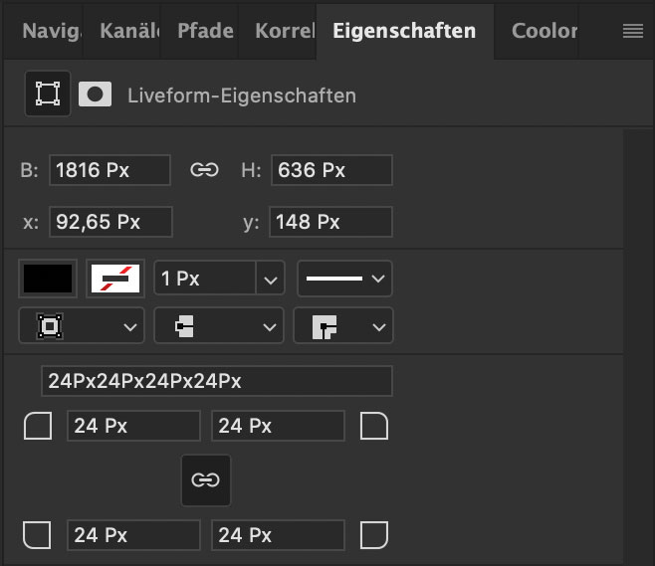
Task: Click the bottom-right corner radius icon
Action: click(x=374, y=535)
